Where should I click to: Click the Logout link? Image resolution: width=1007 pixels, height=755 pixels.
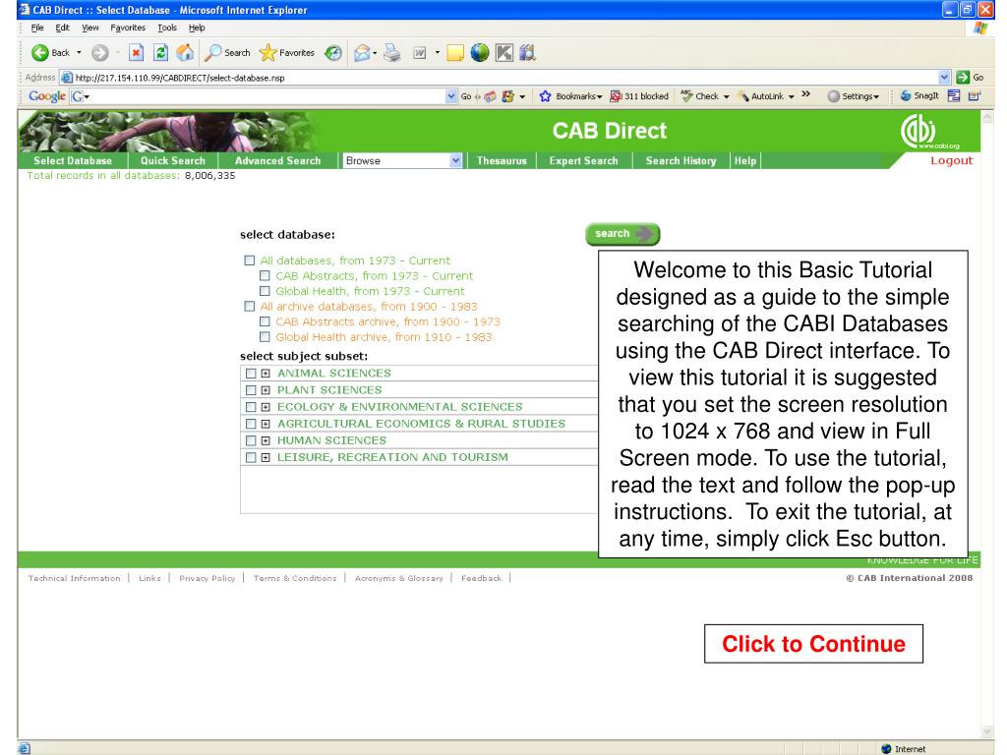tap(951, 160)
